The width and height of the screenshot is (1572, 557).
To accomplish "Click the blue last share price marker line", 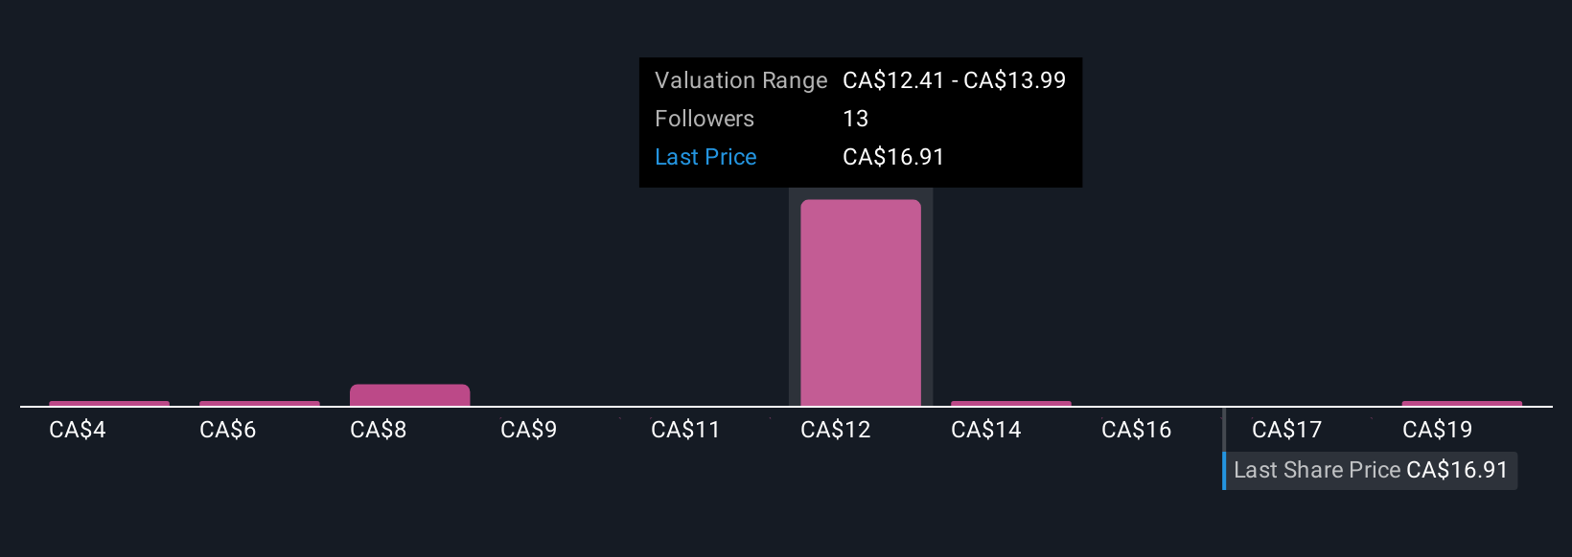I will (x=1224, y=471).
